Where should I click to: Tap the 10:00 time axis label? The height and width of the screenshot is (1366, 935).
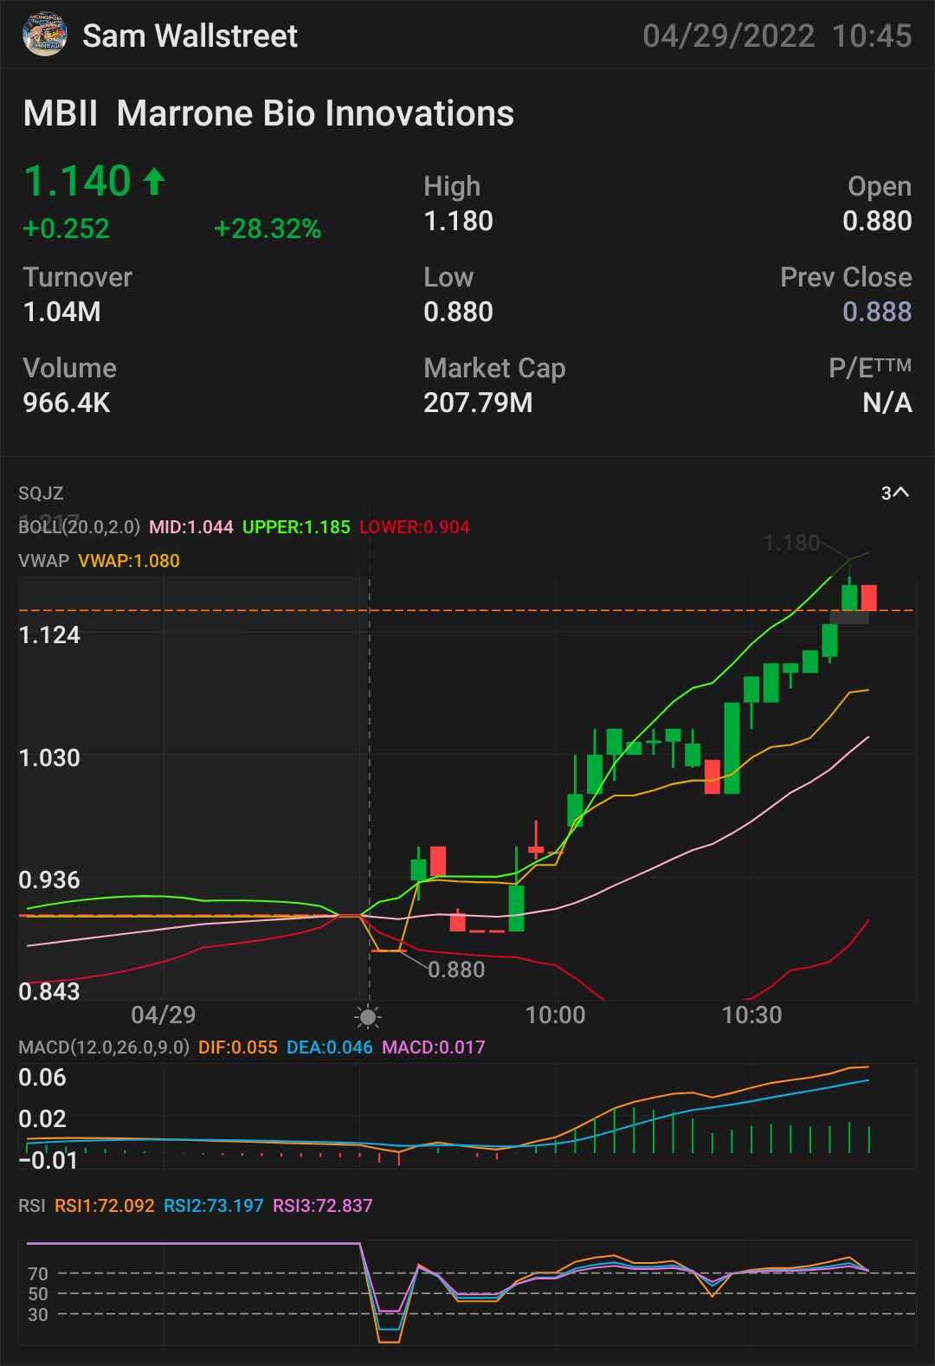click(x=556, y=1015)
